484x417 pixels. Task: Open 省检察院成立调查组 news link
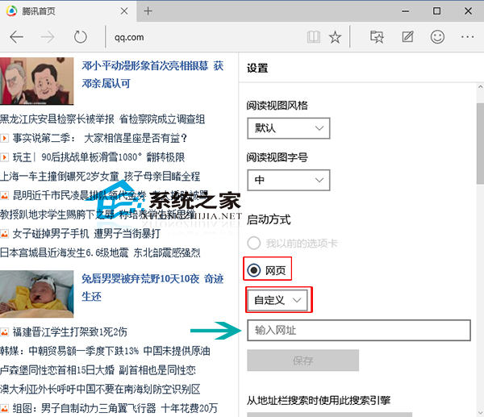click(162, 119)
